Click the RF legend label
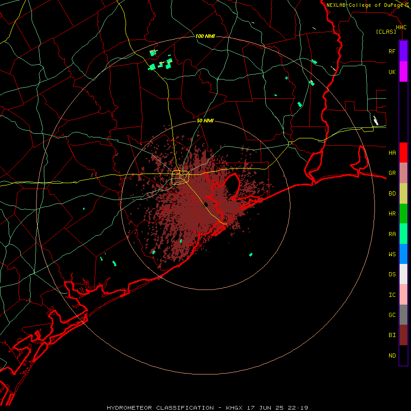Image resolution: width=411 pixels, height=411 pixels. pos(392,51)
